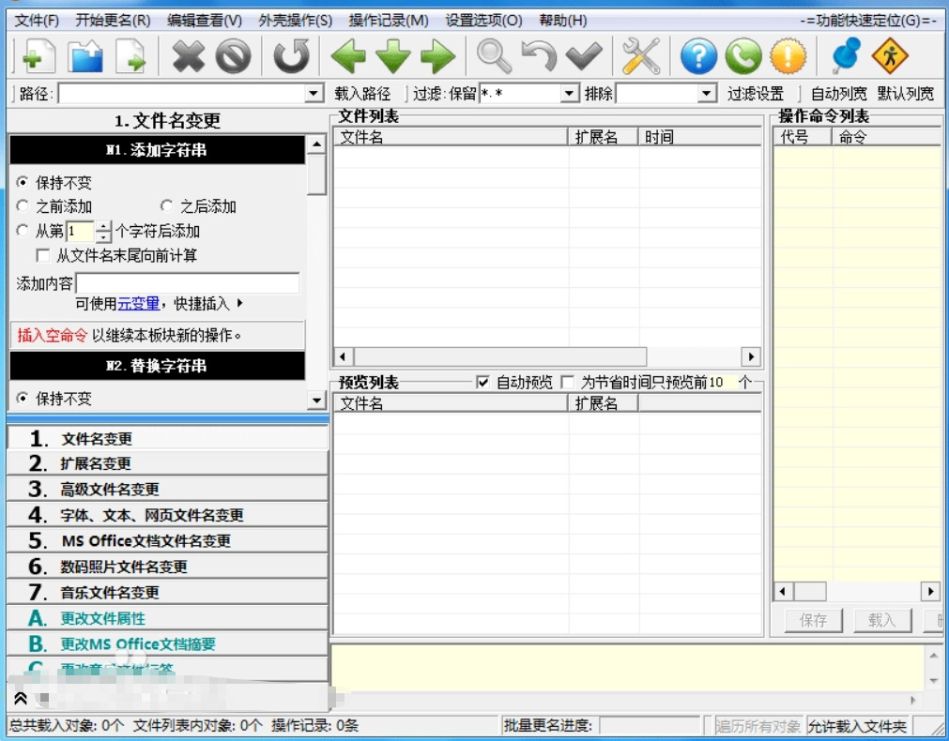
Task: Click the black X delete icon
Action: [x=188, y=57]
